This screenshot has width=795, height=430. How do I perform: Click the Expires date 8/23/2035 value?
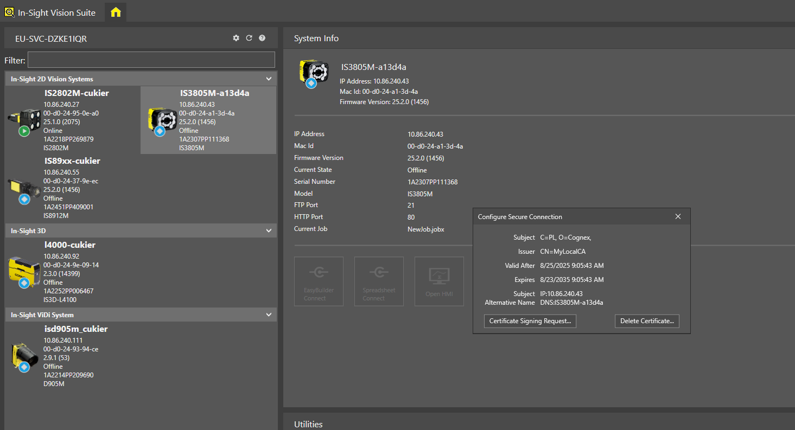(572, 280)
